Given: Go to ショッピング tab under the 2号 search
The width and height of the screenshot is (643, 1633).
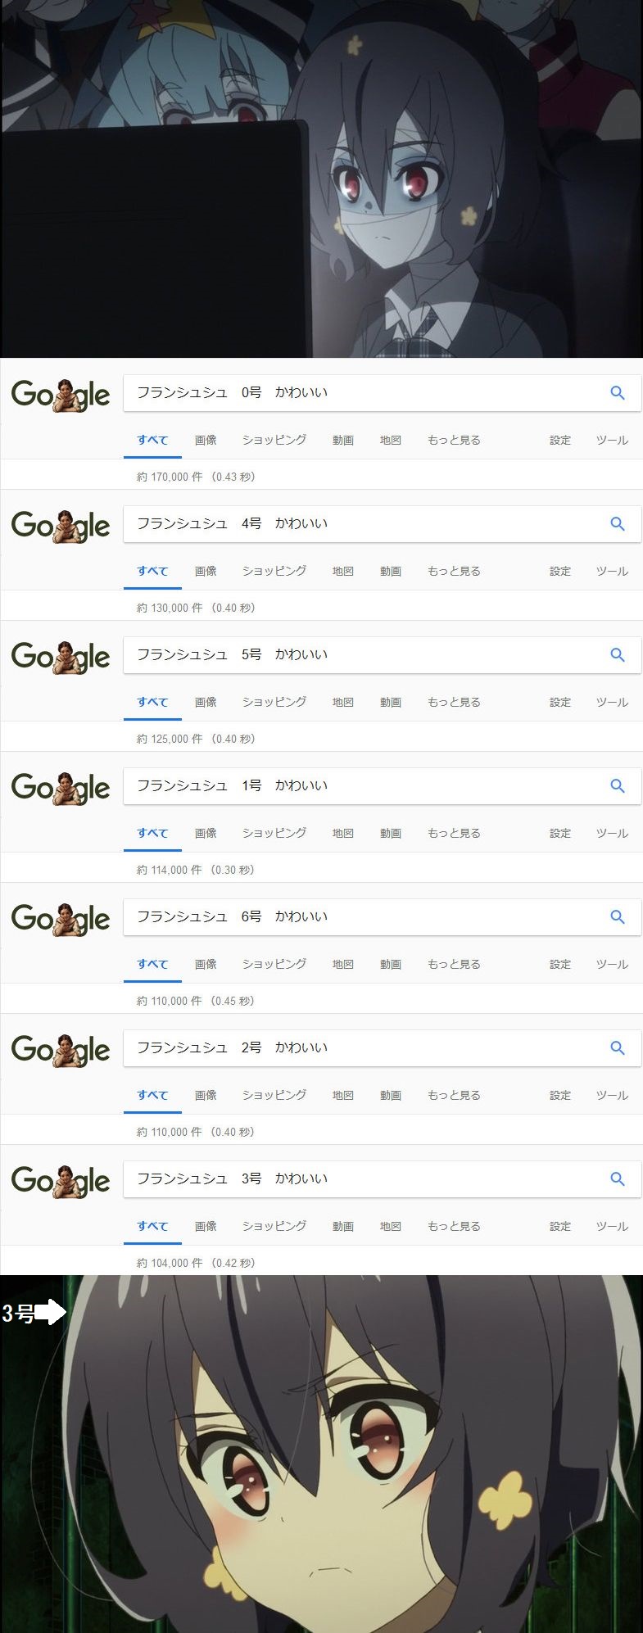Looking at the screenshot, I should tap(274, 1095).
